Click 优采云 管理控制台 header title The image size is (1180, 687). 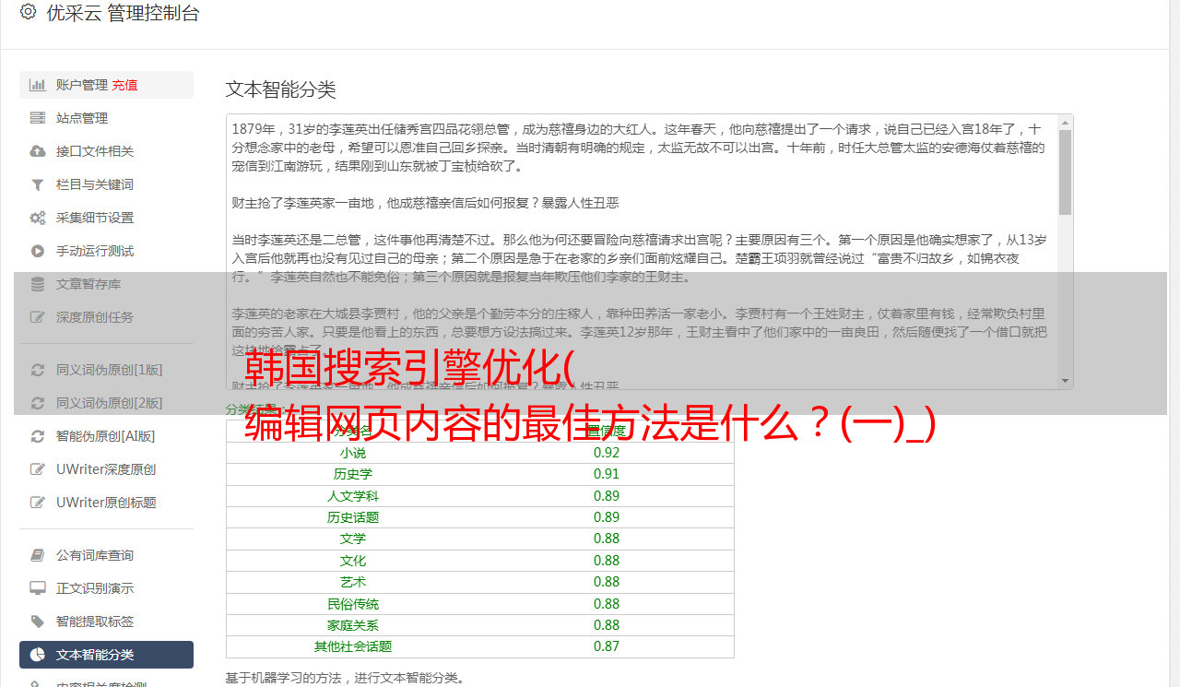click(123, 13)
